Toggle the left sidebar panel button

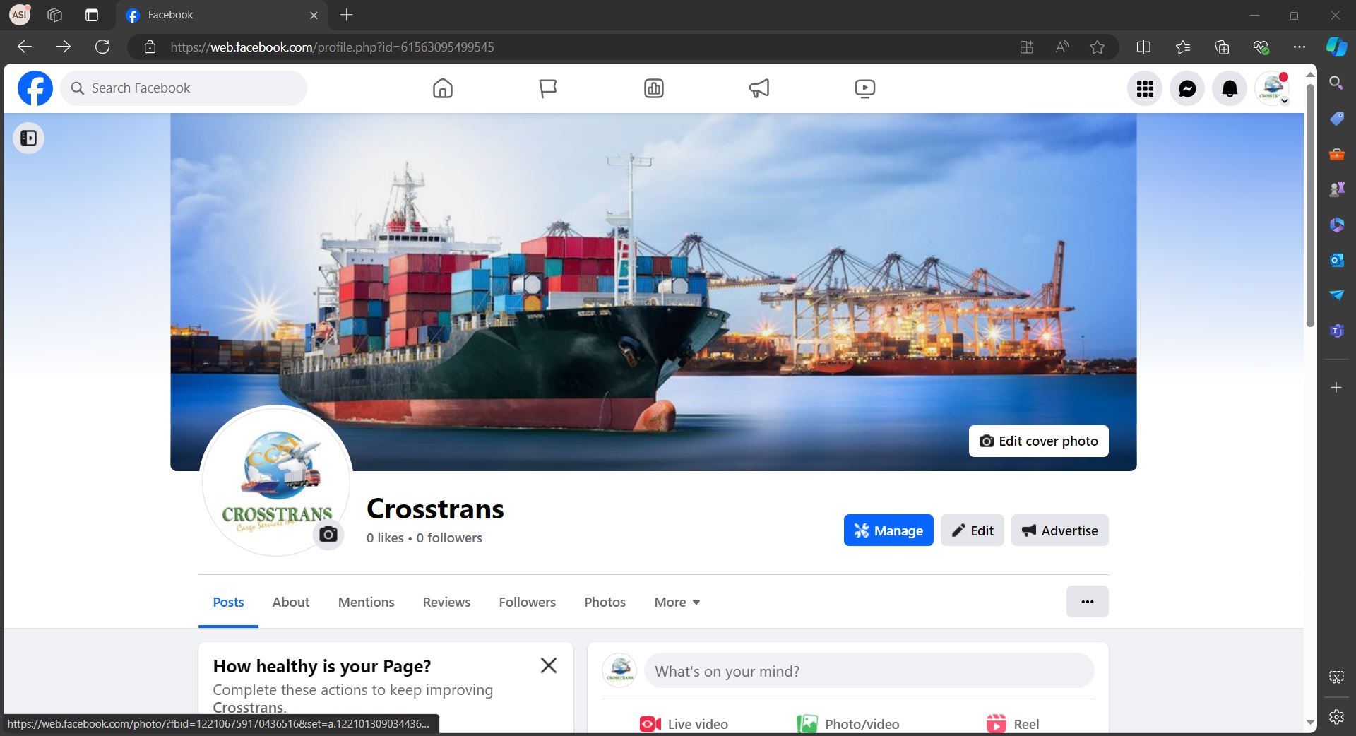tap(29, 138)
